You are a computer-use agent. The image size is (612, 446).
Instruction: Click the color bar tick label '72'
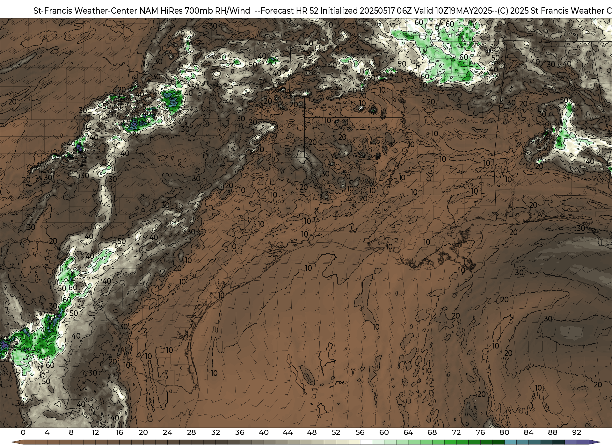(456, 432)
